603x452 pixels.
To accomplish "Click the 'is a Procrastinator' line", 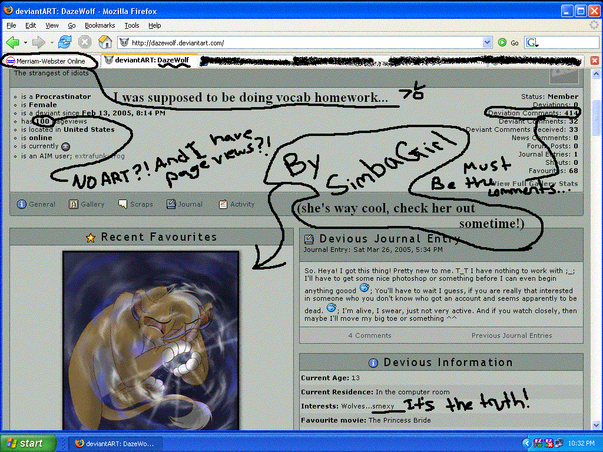I will click(x=56, y=97).
